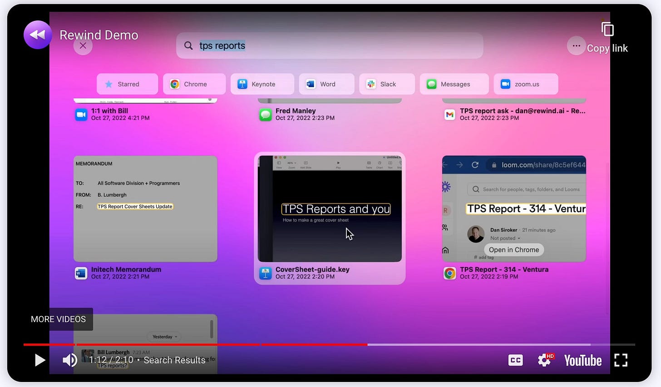This screenshot has height=387, width=661.
Task: Click the Gmail icon beside TPS report ask
Action: point(449,114)
